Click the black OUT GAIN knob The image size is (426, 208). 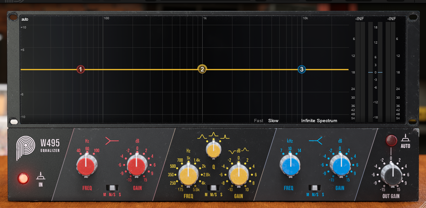[391, 174]
